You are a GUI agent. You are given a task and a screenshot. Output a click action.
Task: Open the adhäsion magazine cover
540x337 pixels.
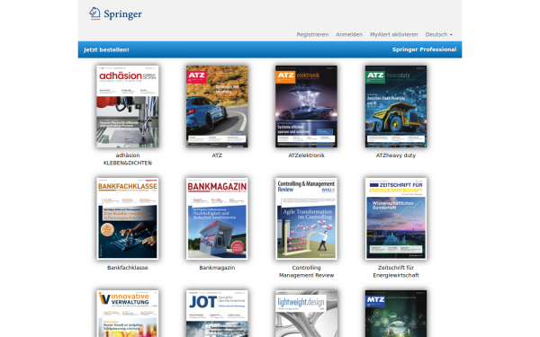pos(128,107)
